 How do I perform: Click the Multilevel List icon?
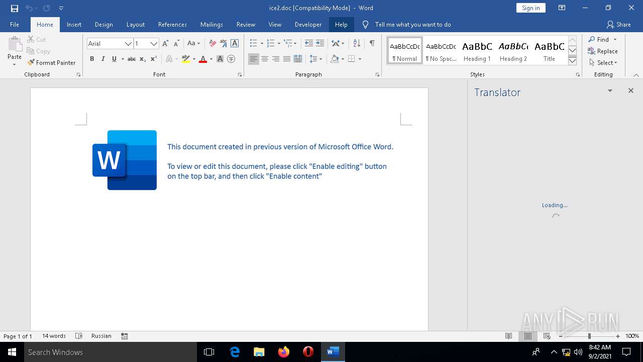coord(288,44)
